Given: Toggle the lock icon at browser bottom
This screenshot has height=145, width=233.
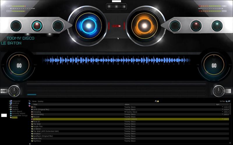Looking at the screenshot, I should pos(30,144).
